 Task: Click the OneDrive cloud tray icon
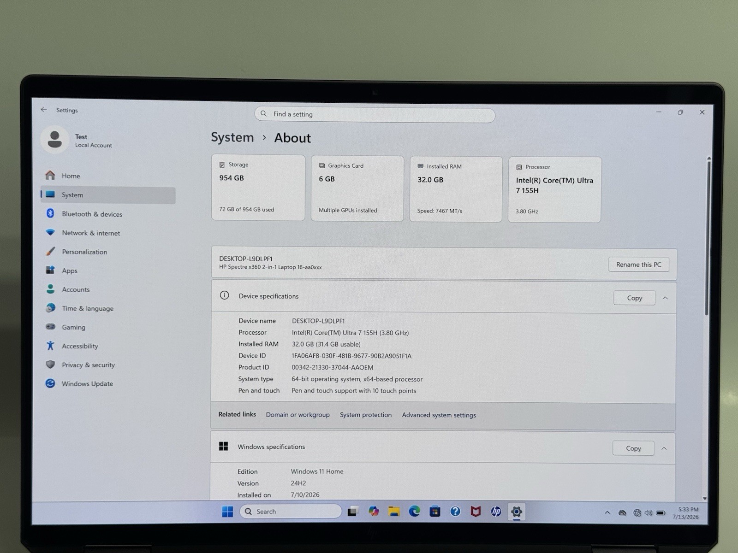click(622, 512)
